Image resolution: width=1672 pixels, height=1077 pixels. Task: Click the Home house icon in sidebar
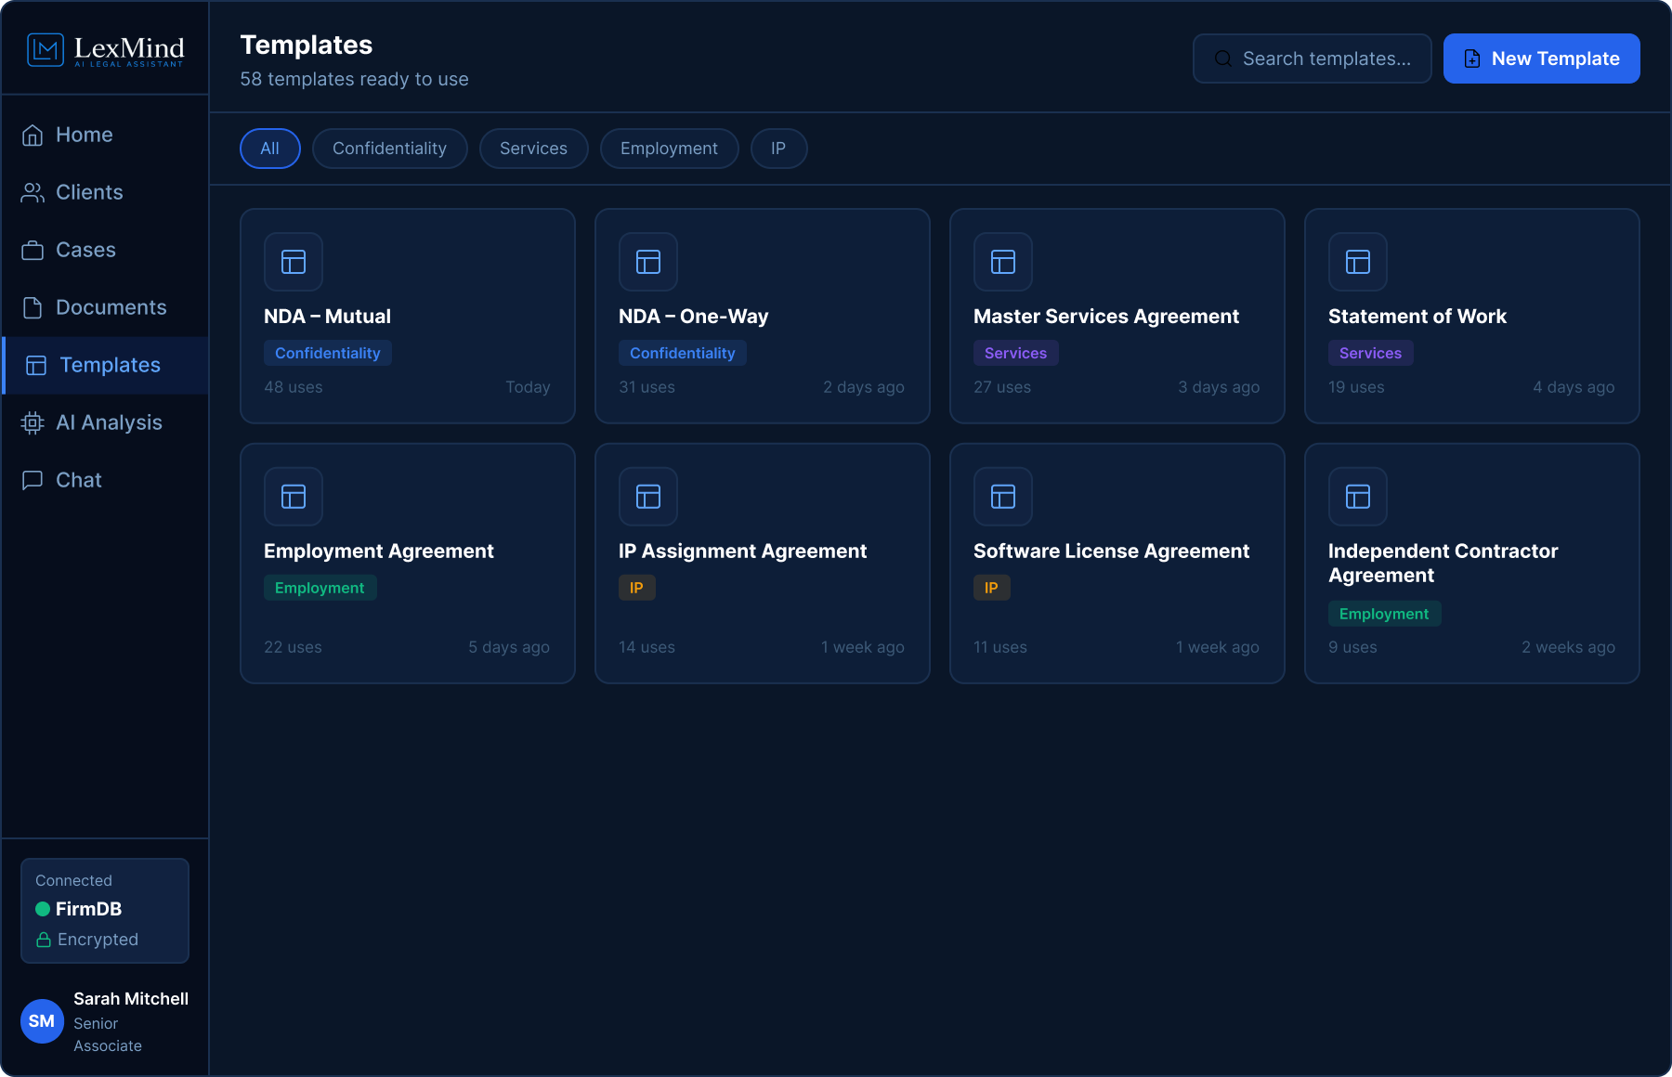coord(33,135)
